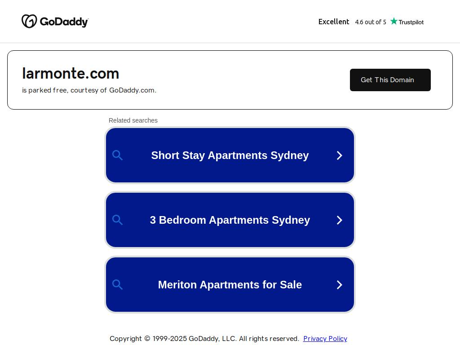
Task: Click the chevron arrow on 3 Bedroom Apartments Sydney
Action: click(x=340, y=220)
